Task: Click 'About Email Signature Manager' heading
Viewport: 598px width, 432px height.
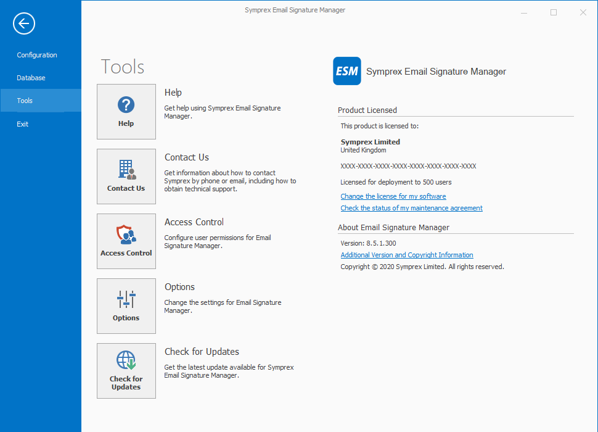Action: [393, 228]
